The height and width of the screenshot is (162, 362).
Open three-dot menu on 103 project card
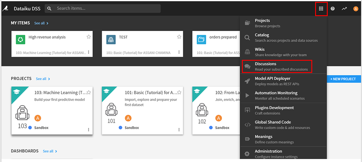coord(88,130)
